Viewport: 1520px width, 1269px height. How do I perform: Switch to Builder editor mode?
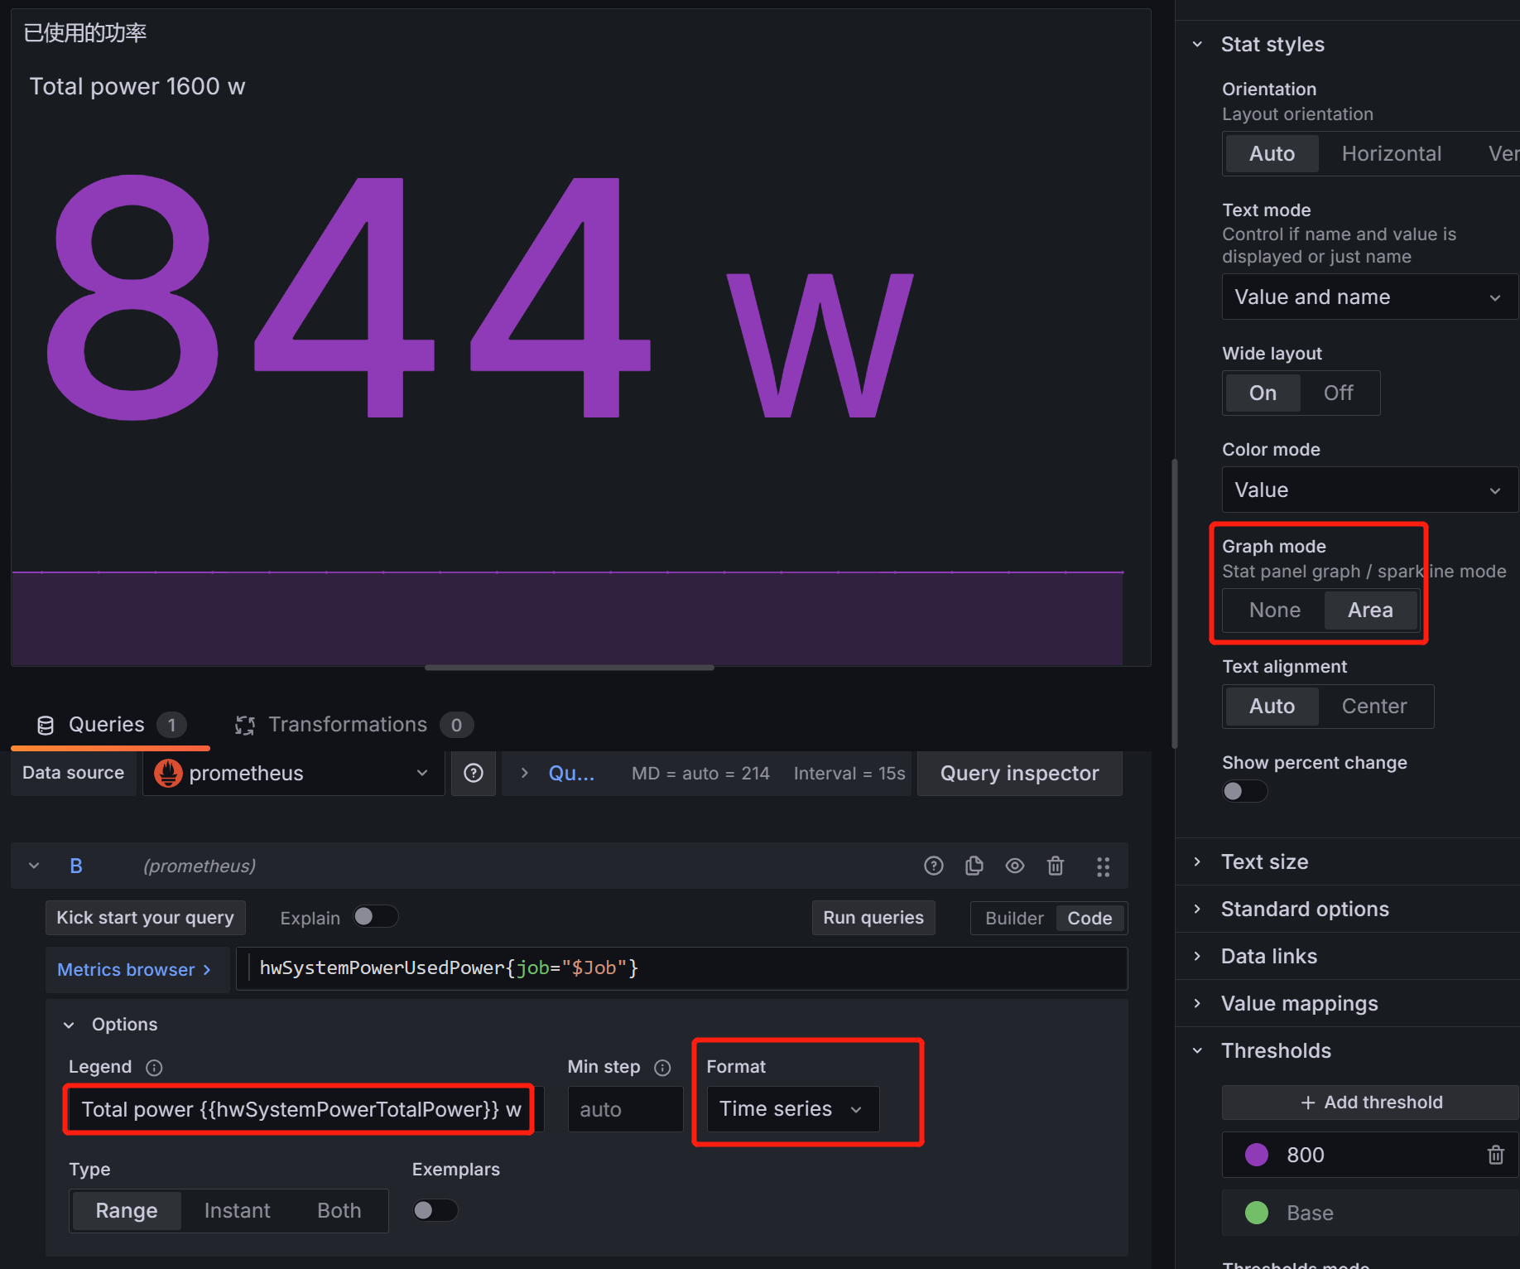tap(1014, 918)
